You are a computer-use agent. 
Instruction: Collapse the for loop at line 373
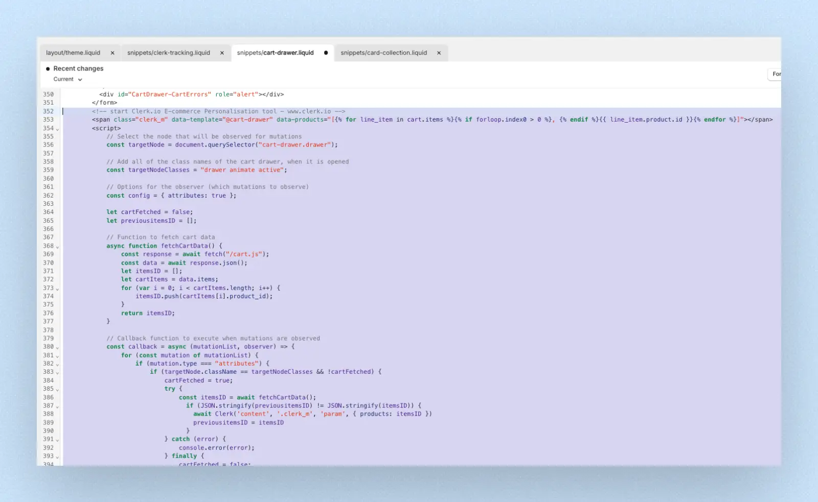(x=57, y=289)
